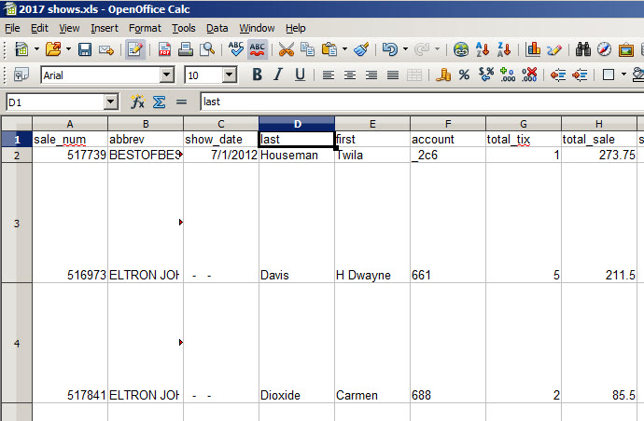The height and width of the screenshot is (421, 644).
Task: Open Navigator compass icon
Action: pos(604,49)
